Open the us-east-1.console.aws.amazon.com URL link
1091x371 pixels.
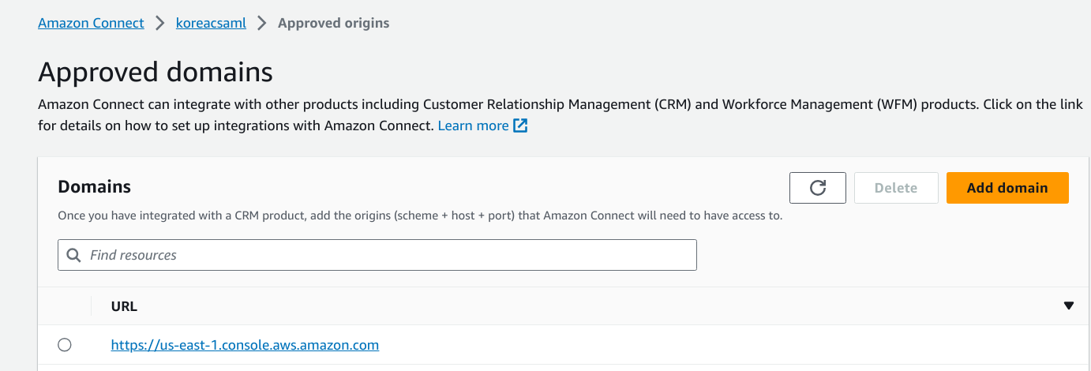pyautogui.click(x=245, y=345)
